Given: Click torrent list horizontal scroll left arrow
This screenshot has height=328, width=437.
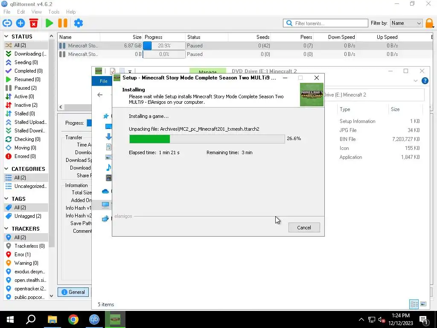Looking at the screenshot, I should pyautogui.click(x=61, y=107).
